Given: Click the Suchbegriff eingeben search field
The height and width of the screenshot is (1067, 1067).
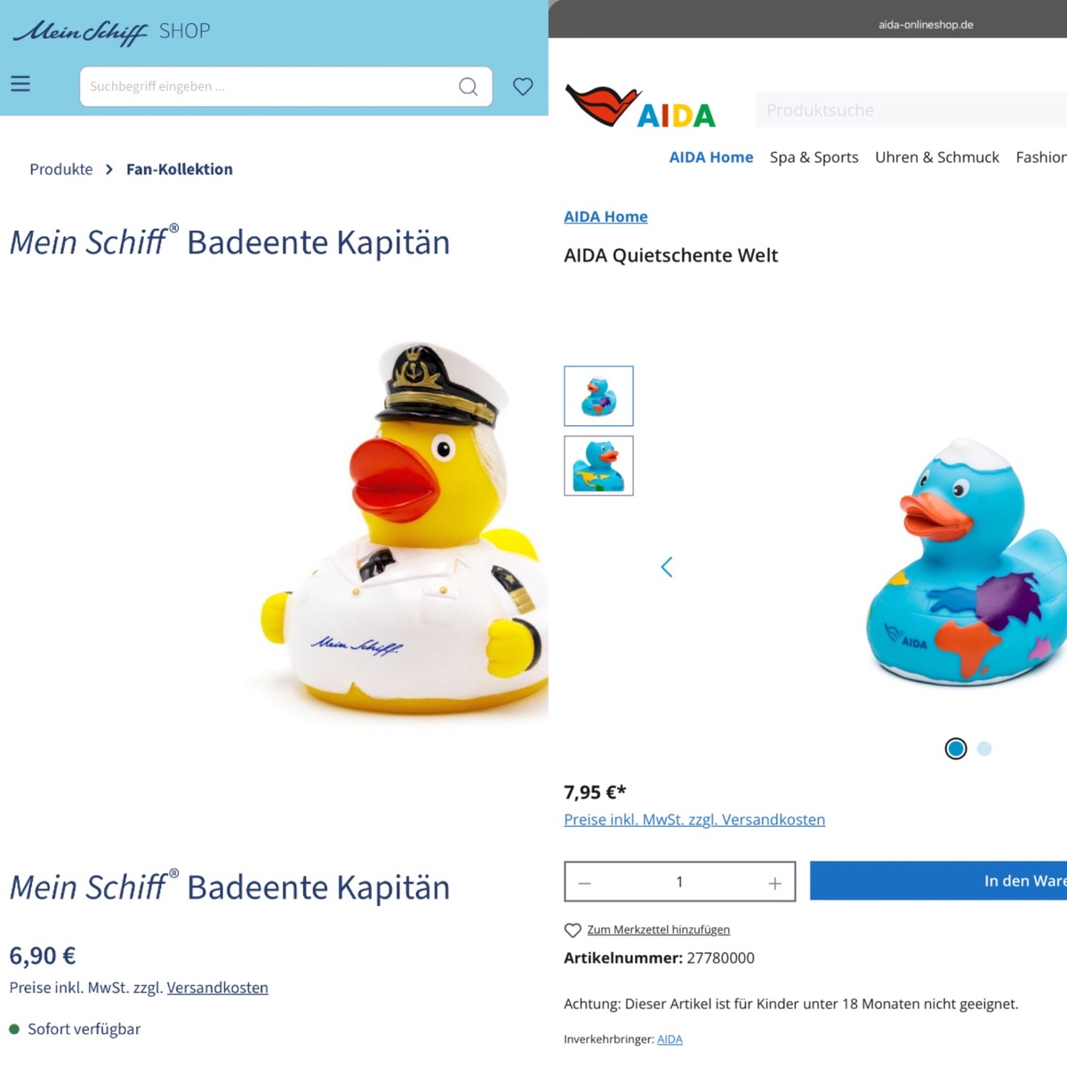Looking at the screenshot, I should pos(267,86).
